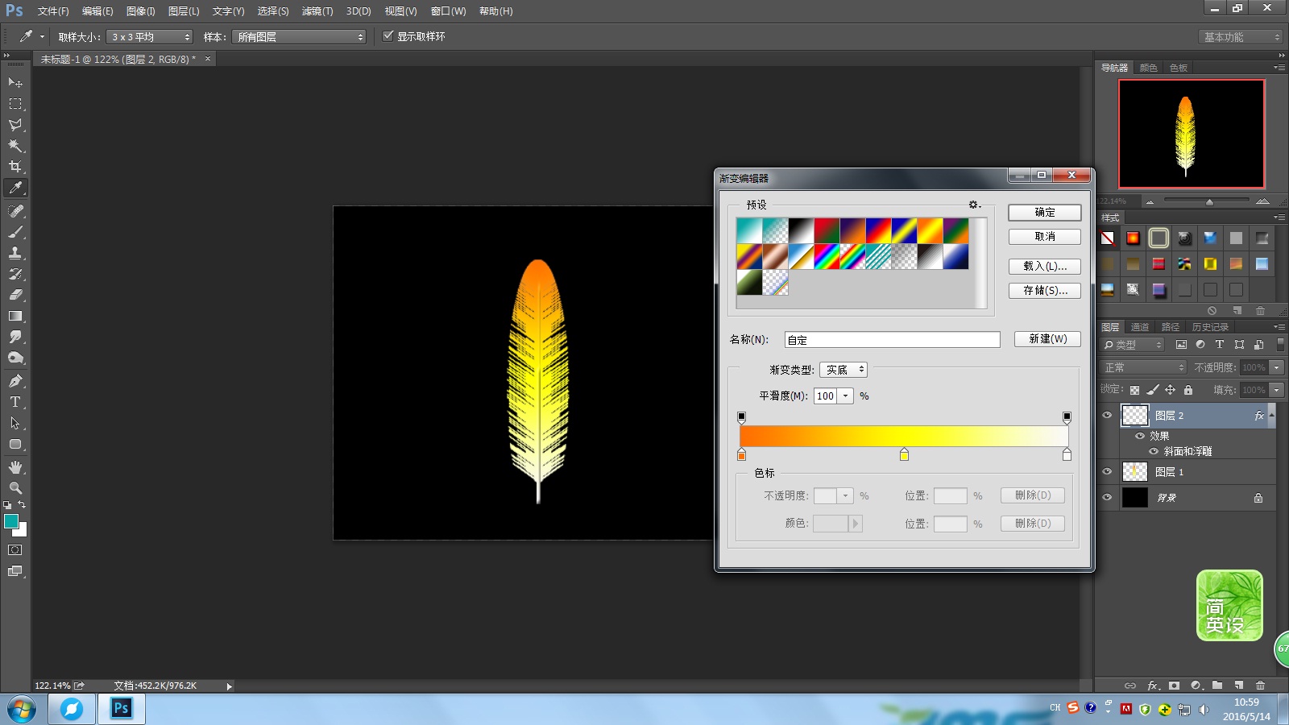1289x725 pixels.
Task: Hide the 背景 layer eye icon
Action: coord(1107,498)
